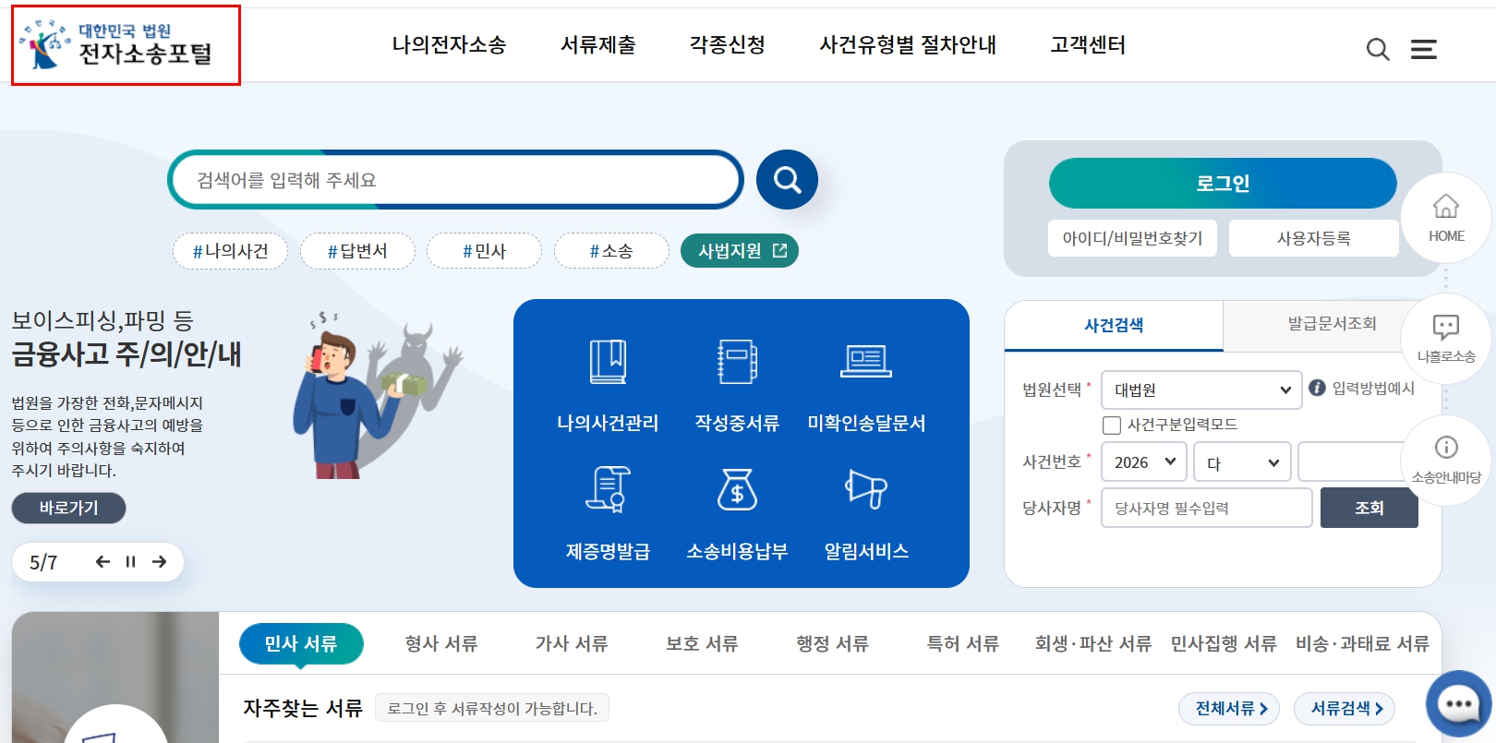The width and height of the screenshot is (1496, 743).
Task: Switch to the 사건검색 tab
Action: tap(1114, 325)
